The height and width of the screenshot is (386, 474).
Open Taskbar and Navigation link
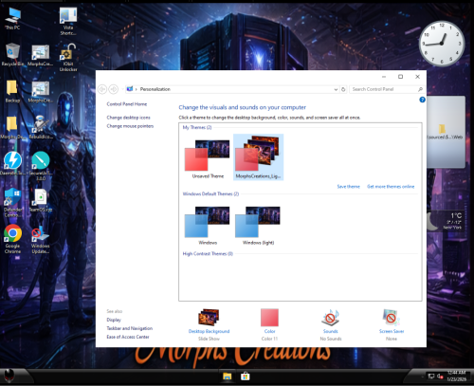[x=130, y=328]
